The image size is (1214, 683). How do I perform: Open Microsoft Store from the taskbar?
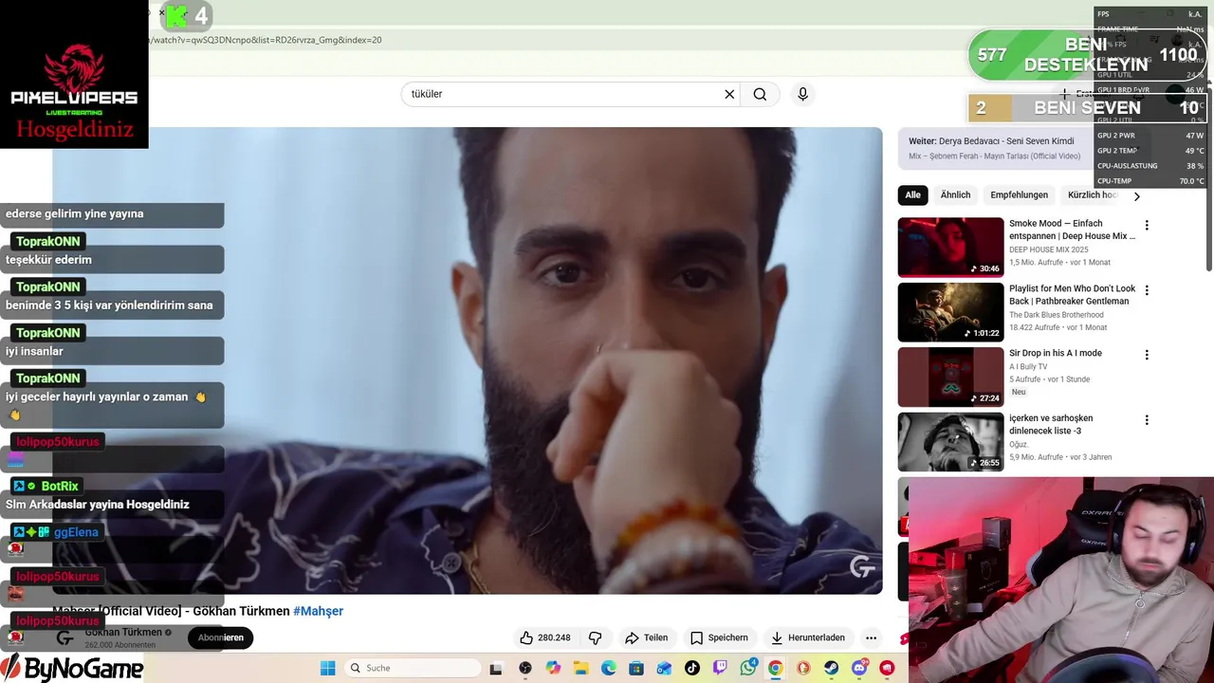click(x=636, y=668)
